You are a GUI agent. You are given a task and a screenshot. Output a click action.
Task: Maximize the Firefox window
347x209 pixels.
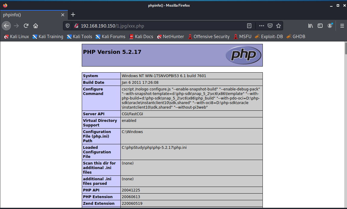pyautogui.click(x=338, y=5)
